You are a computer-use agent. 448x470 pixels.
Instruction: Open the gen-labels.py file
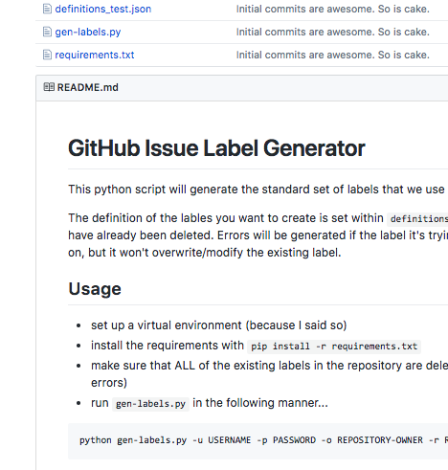tap(88, 32)
